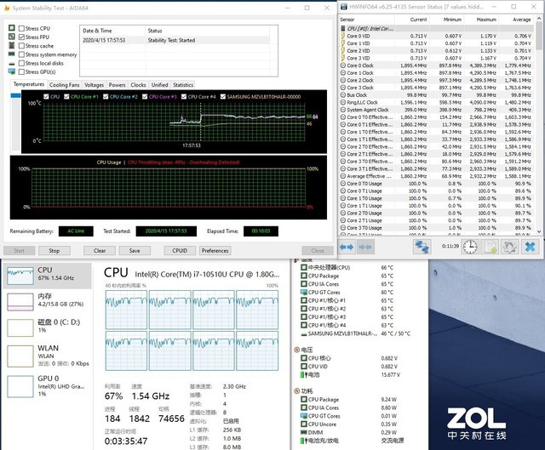545x450 pixels.
Task: Switch to the Temperatures tab
Action: [x=29, y=84]
